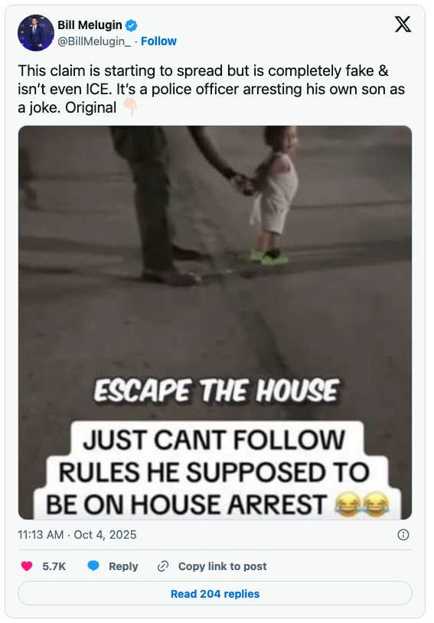The image size is (434, 623).
Task: Click the pointing-down hand emoji
Action: pyautogui.click(x=130, y=107)
